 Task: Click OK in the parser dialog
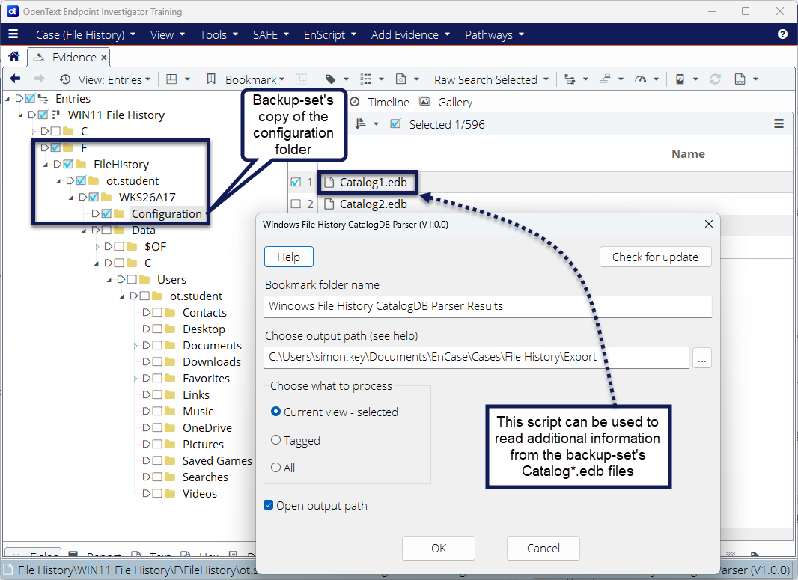(439, 548)
